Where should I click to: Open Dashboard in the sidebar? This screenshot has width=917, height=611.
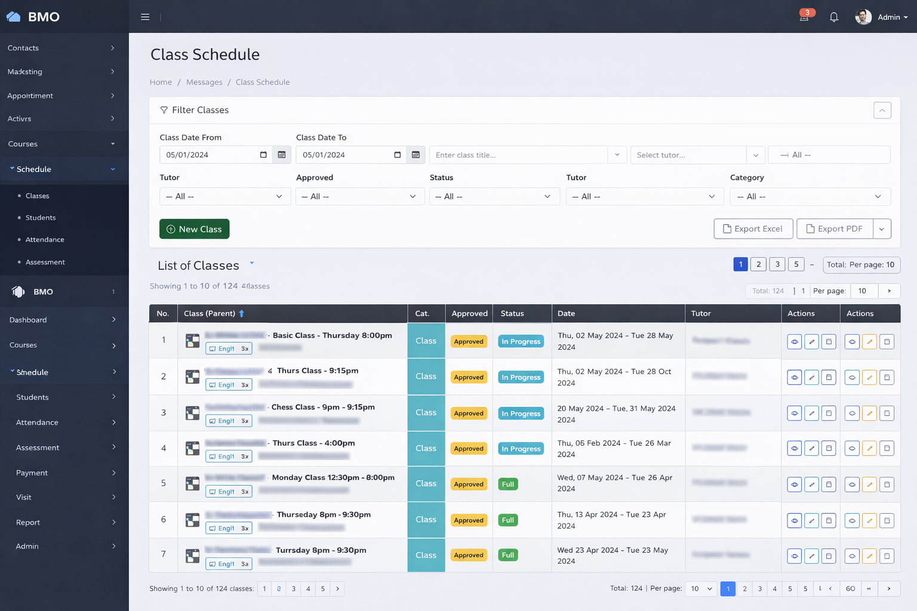64,320
